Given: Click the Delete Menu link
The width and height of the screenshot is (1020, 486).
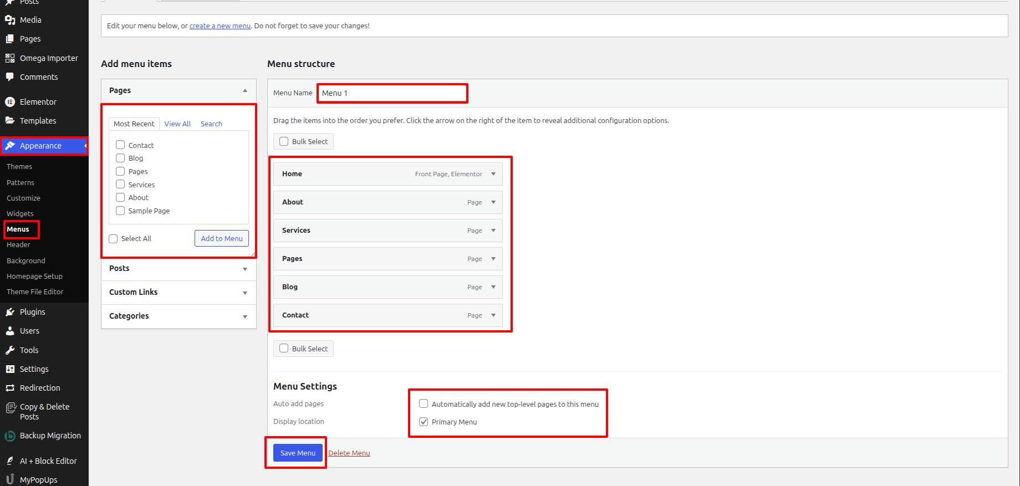Looking at the screenshot, I should [x=349, y=453].
